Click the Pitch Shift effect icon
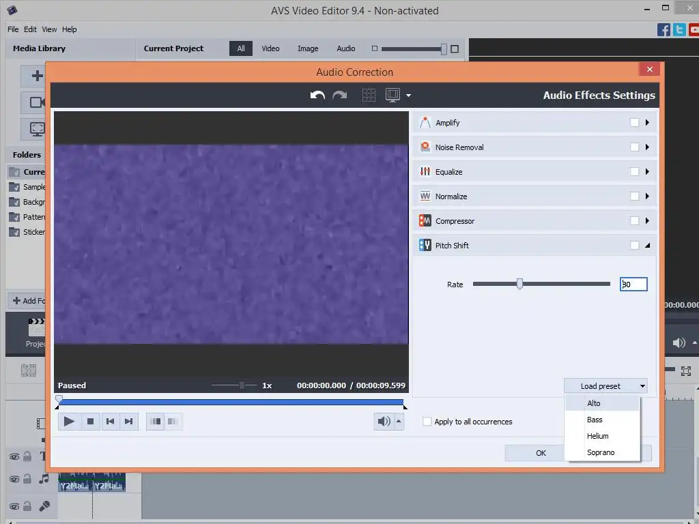699x524 pixels. tap(425, 245)
